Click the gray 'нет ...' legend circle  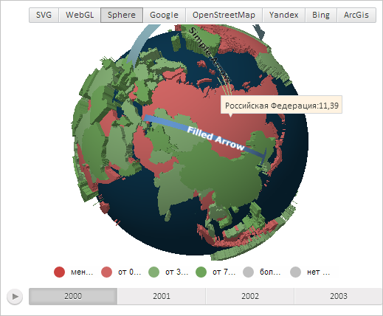pyautogui.click(x=295, y=272)
